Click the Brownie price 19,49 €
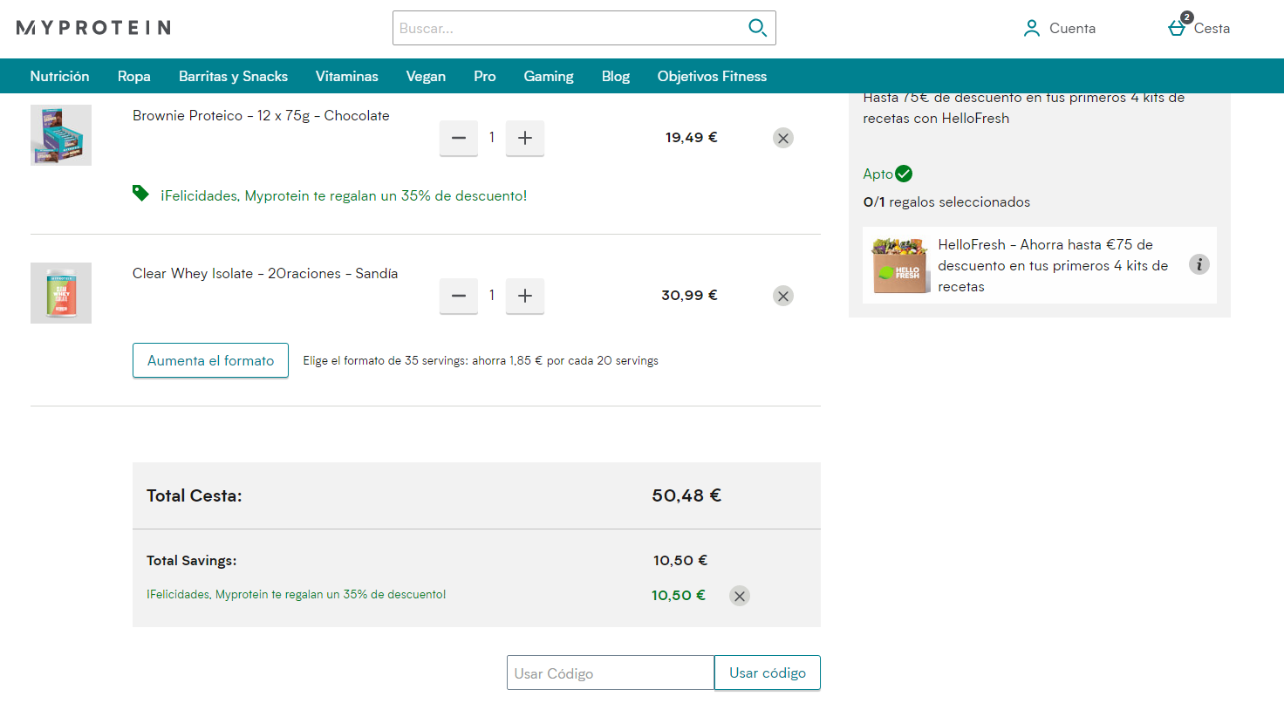 (691, 137)
